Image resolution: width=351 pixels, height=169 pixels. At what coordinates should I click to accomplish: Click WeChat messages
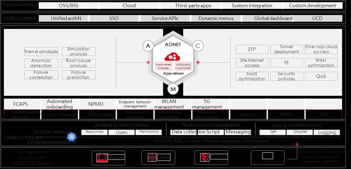tap(59, 115)
